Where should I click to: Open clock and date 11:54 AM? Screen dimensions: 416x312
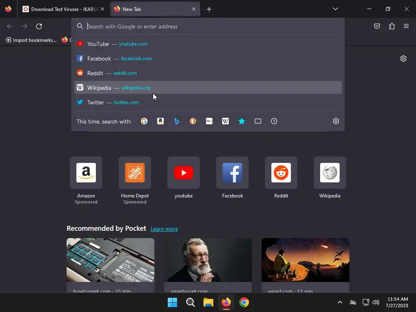[x=397, y=302]
